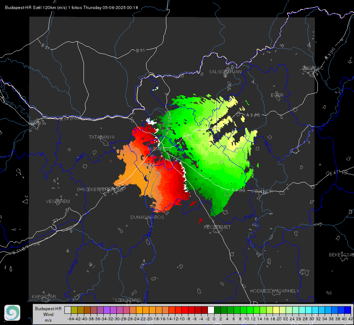
Task: Click the 30 value on the legend scale
Action: click(x=312, y=319)
